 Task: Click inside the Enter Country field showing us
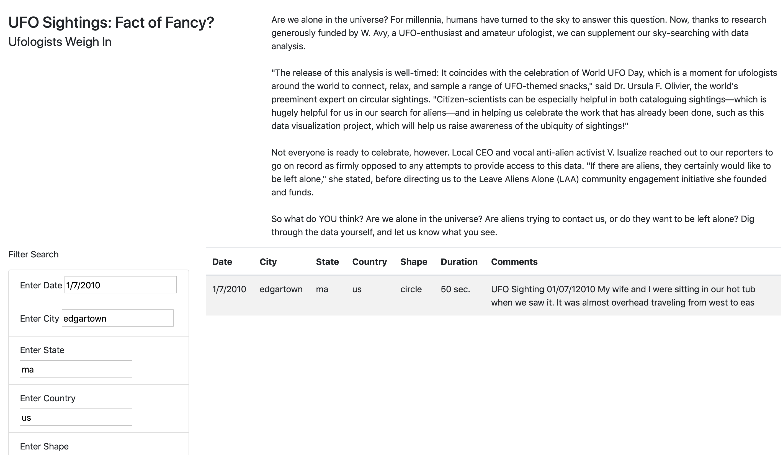[x=76, y=417]
